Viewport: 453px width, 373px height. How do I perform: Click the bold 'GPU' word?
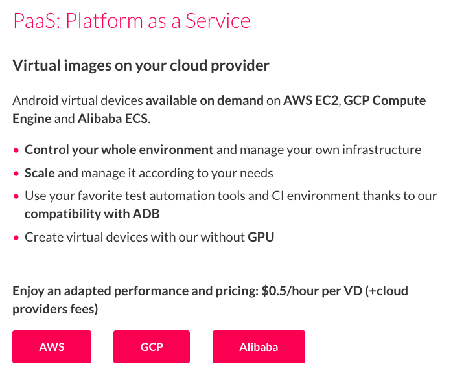pyautogui.click(x=261, y=237)
